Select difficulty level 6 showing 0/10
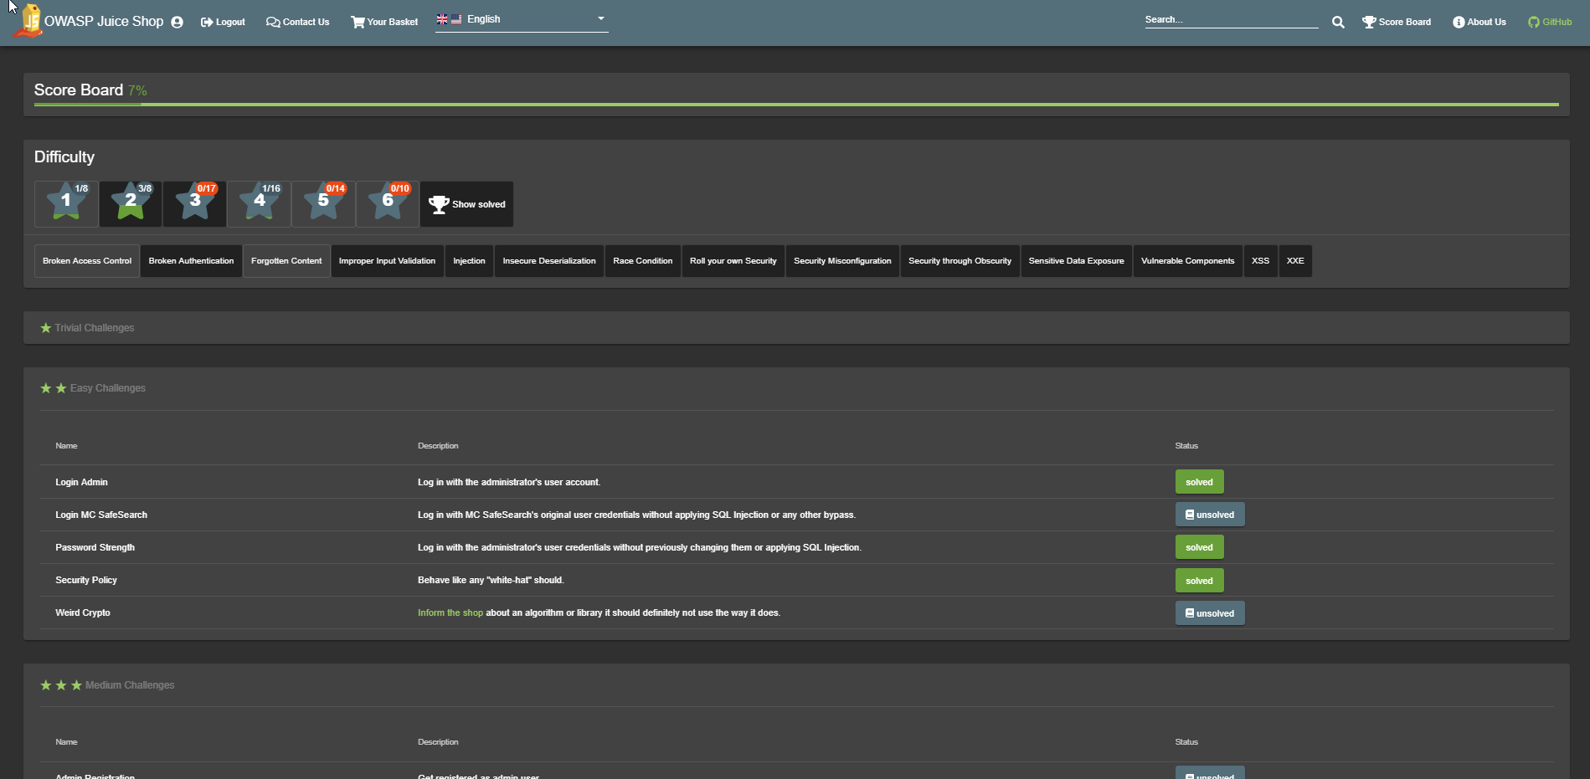This screenshot has height=779, width=1590. (387, 203)
